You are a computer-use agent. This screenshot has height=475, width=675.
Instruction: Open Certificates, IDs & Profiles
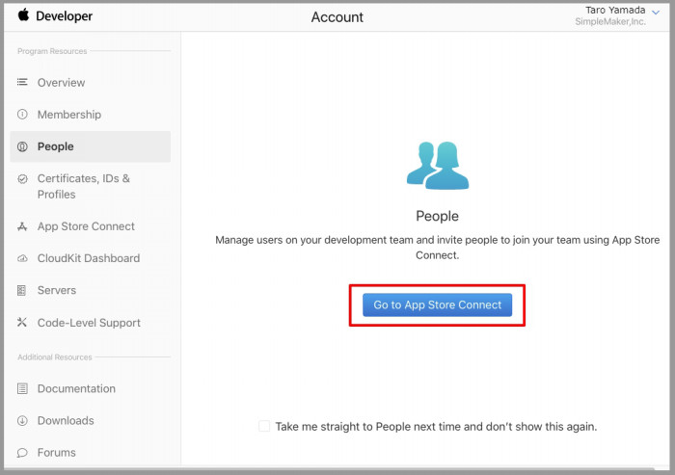tap(84, 186)
